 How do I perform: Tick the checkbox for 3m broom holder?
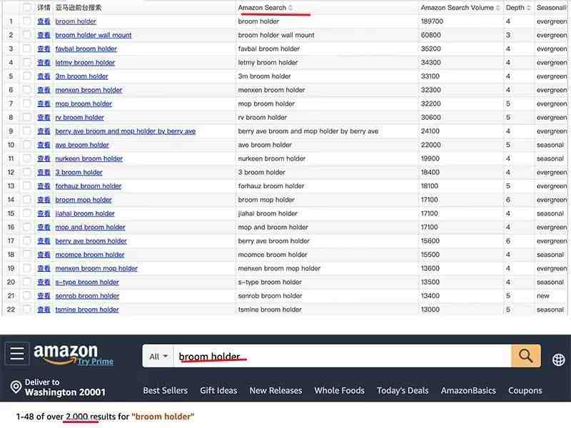click(26, 76)
